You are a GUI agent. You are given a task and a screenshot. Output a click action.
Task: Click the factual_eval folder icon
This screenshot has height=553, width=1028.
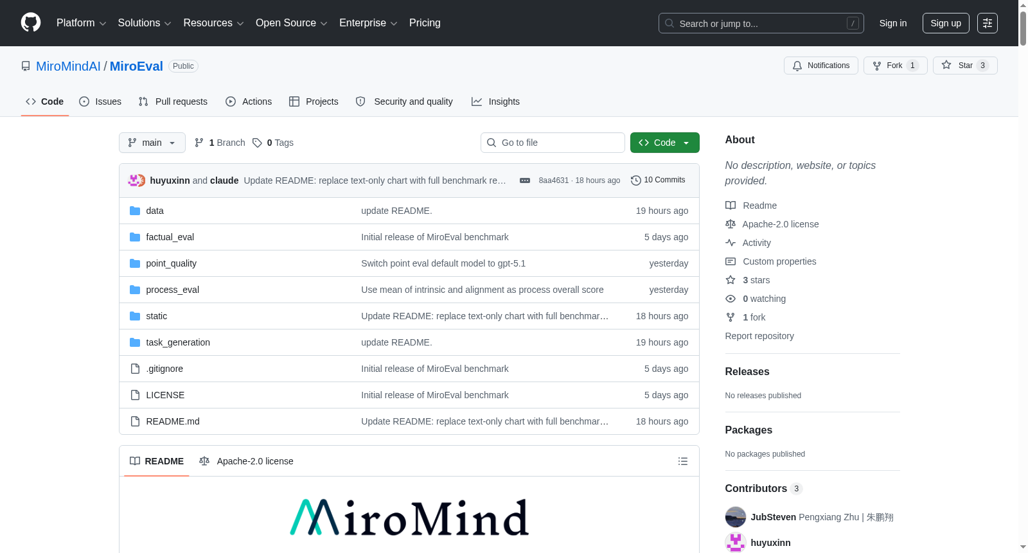(135, 237)
